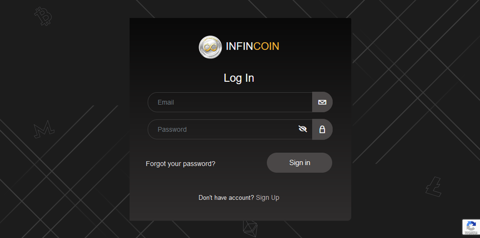Screen dimensions: 480x238
Task: Click the "Don't have account?" text
Action: point(226,198)
